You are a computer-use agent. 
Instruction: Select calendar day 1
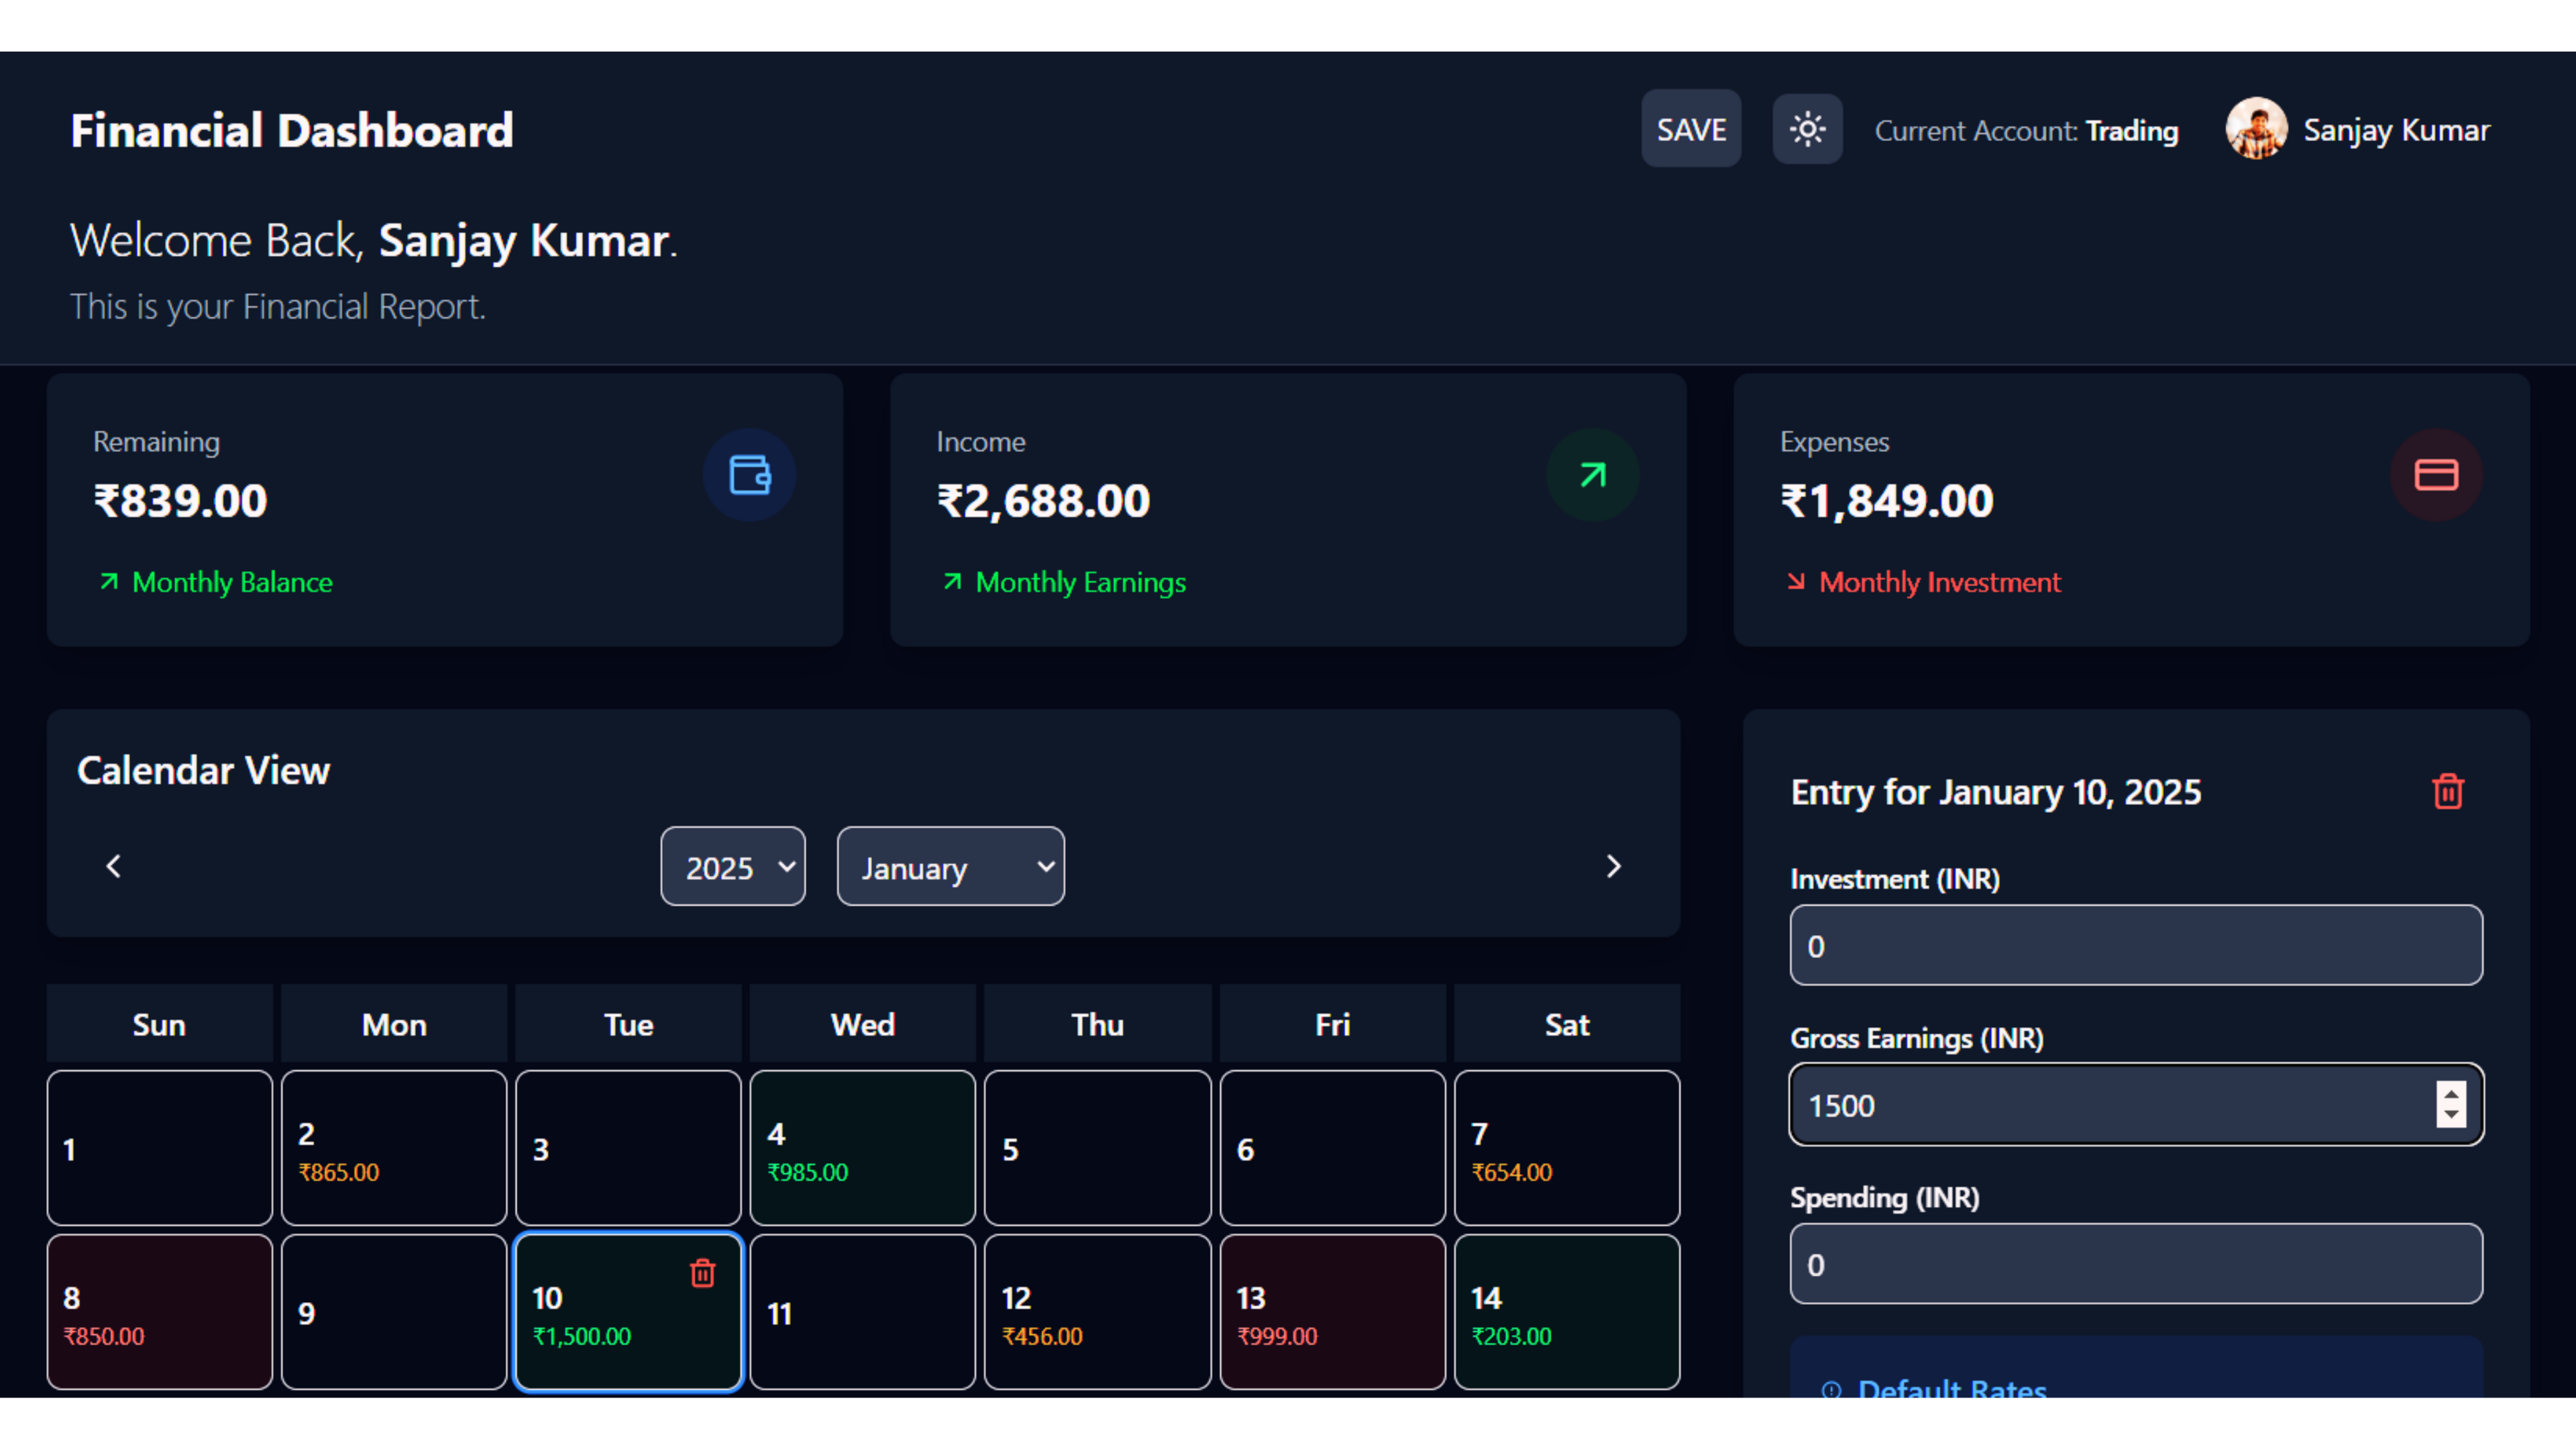coord(160,1148)
